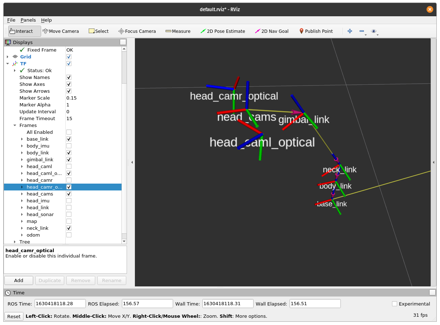The height and width of the screenshot is (325, 440).
Task: Open the eye icon view options
Action: 374,31
